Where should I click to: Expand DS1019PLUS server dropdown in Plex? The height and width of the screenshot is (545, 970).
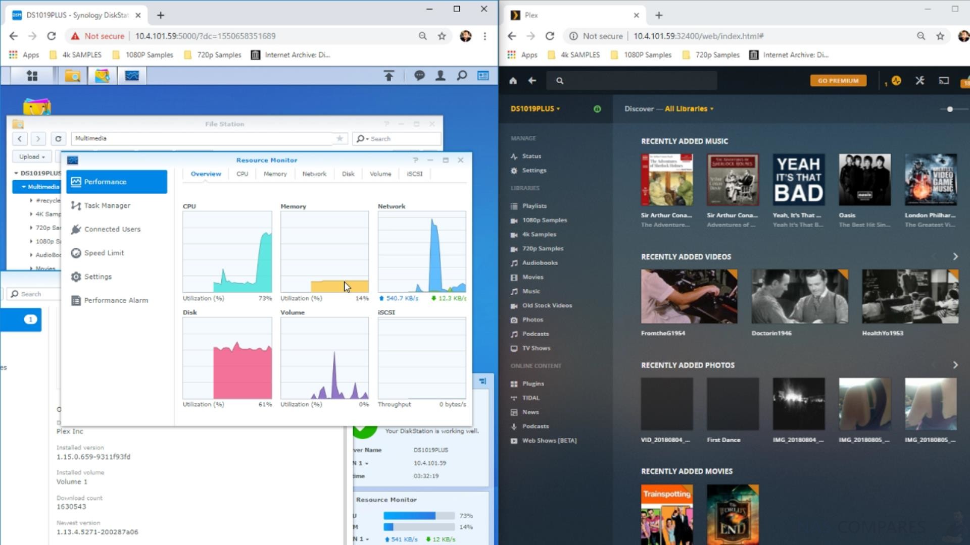[535, 108]
